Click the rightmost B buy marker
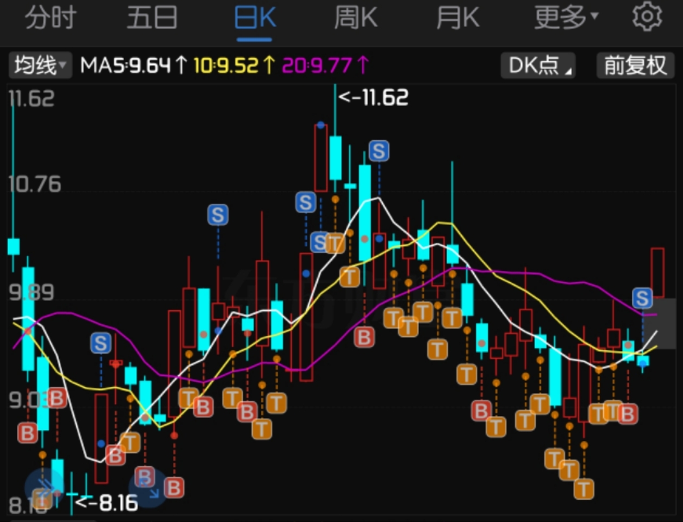683x522 pixels. pyautogui.click(x=628, y=414)
